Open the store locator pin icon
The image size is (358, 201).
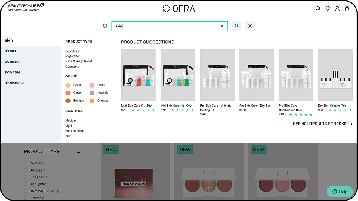[x=327, y=9]
